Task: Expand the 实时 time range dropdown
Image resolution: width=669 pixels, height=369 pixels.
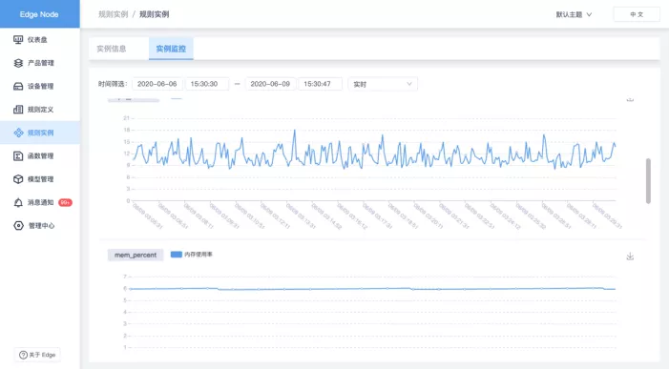Action: 383,84
